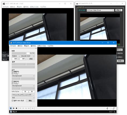The width and height of the screenshot is (127, 115).
Task: Click the Pause icon in the KVYcam window toolbar
Action: coord(14,108)
